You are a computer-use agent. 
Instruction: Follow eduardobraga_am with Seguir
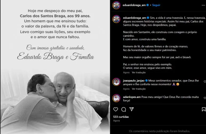pyautogui.click(x=156, y=5)
